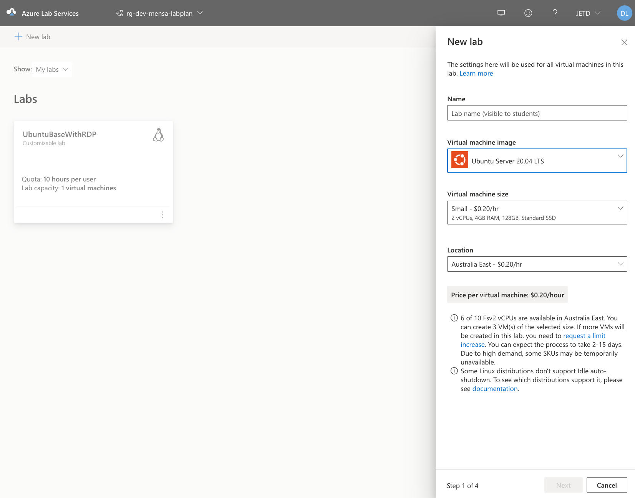Viewport: 635px width, 498px height.
Task: Click the New lab toolbar button
Action: pos(32,37)
